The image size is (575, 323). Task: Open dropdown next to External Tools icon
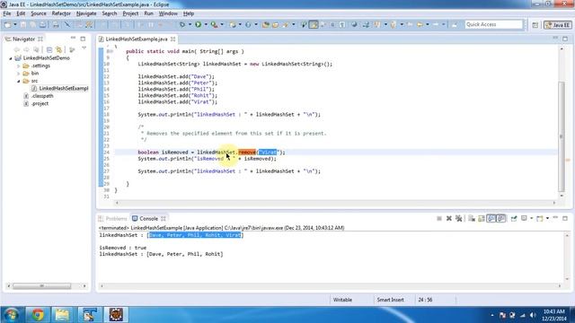pyautogui.click(x=222, y=24)
